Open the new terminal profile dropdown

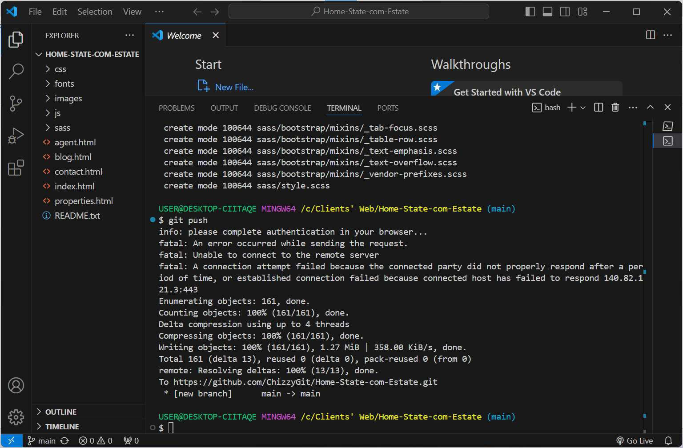pyautogui.click(x=583, y=108)
